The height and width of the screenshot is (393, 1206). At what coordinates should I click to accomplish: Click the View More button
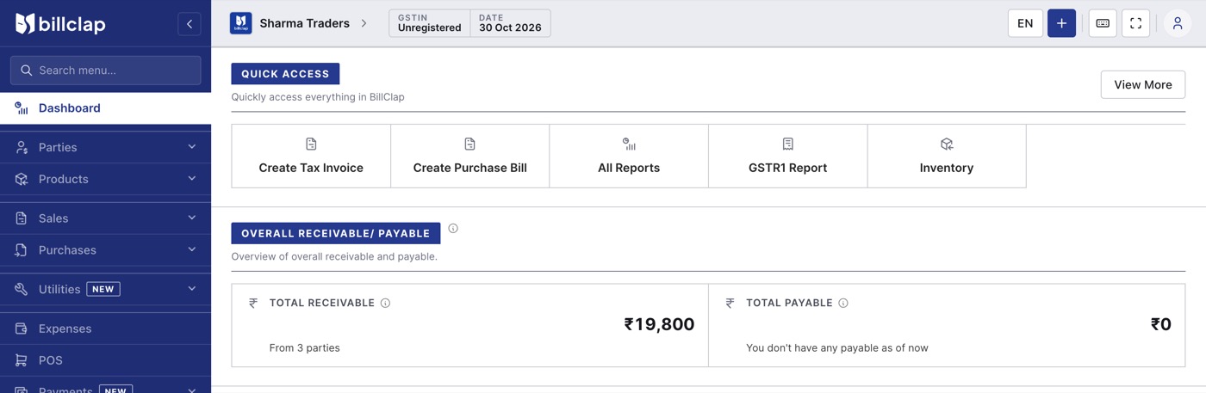[x=1142, y=85]
